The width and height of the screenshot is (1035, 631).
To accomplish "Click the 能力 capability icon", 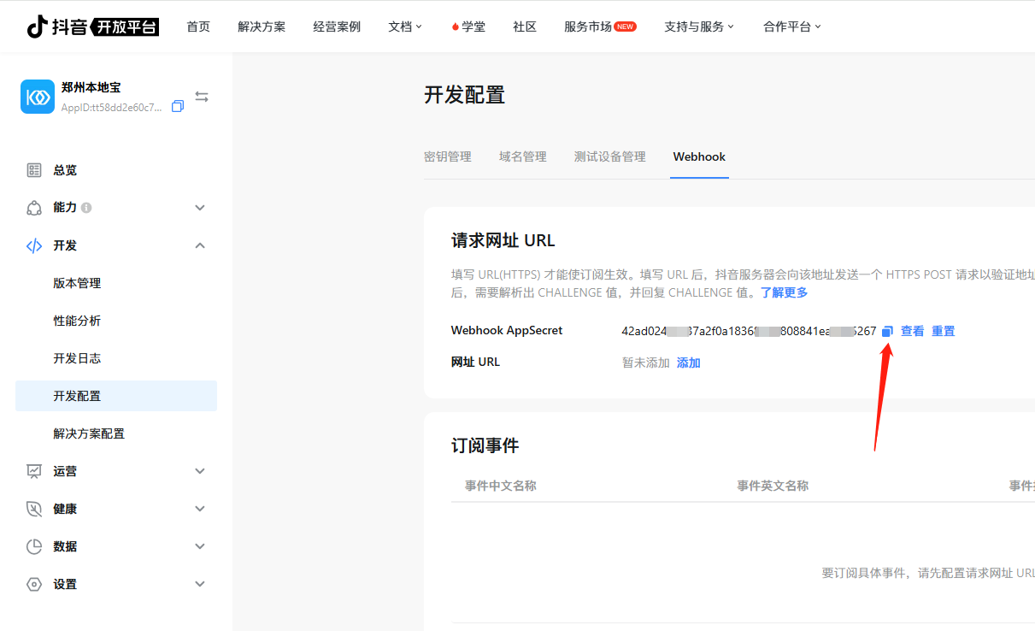I will point(34,208).
